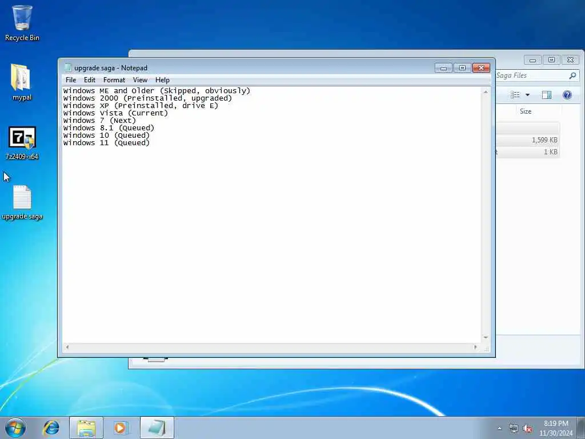Screen dimensions: 585x439
Task: Maximize the Explorer window behind Notepad
Action: point(551,59)
